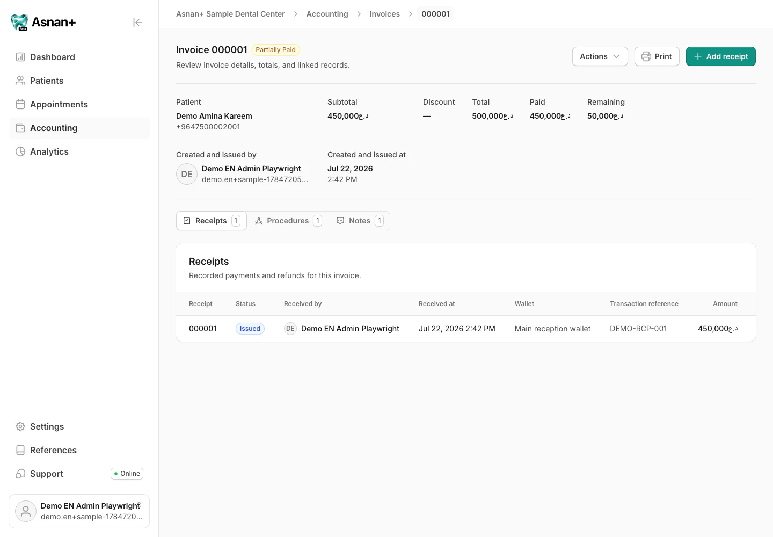Viewport: 773px width, 537px height.
Task: Click the Print button
Action: coord(657,56)
